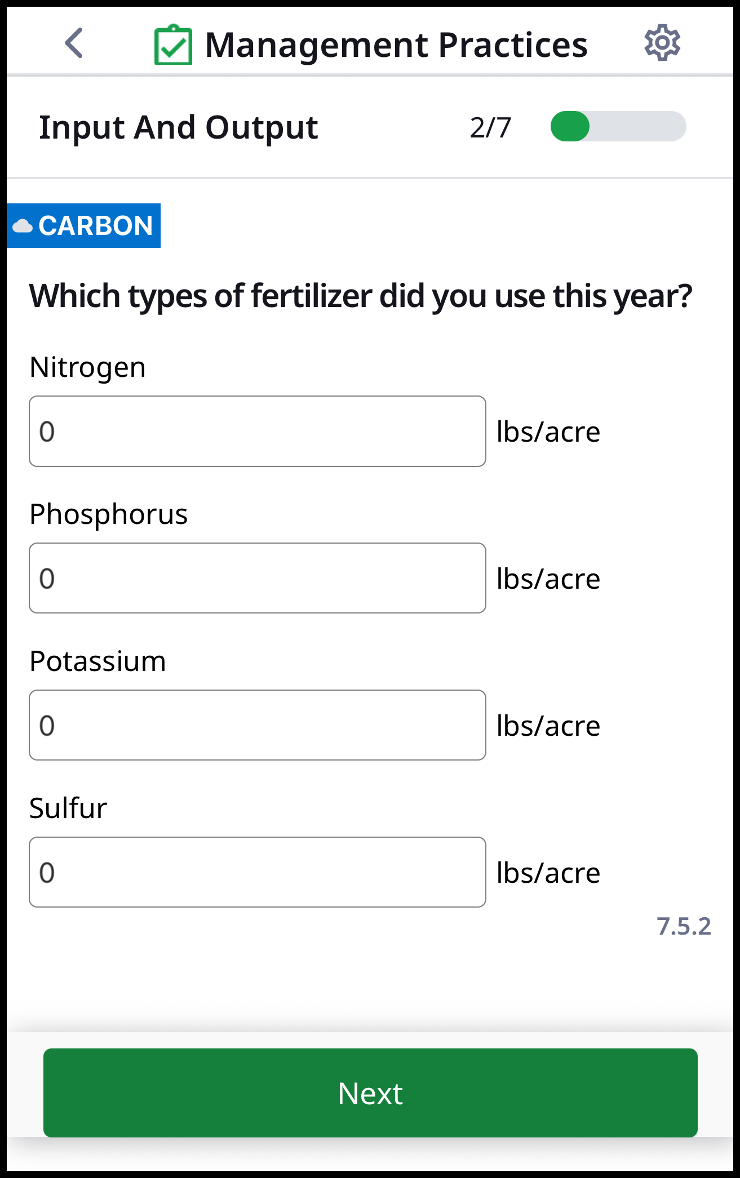Click inside the Potassium amount box
The width and height of the screenshot is (740, 1178).
pyautogui.click(x=257, y=725)
